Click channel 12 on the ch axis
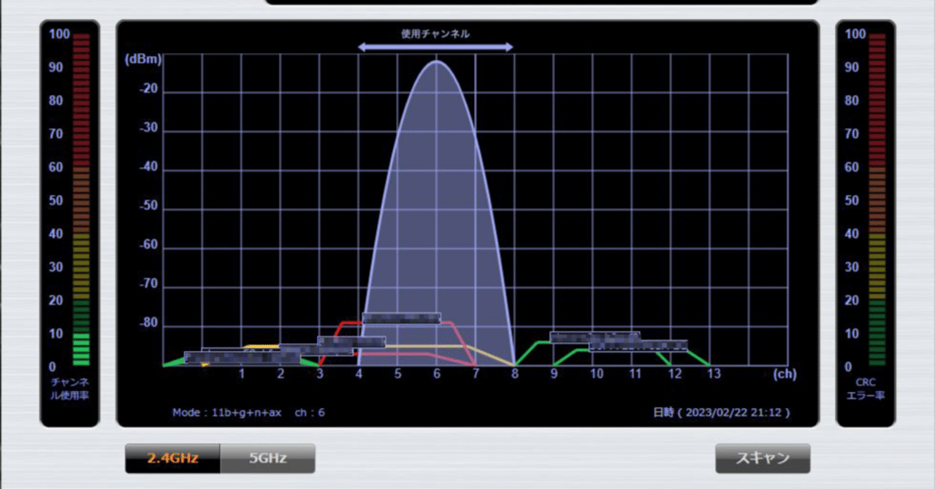Image resolution: width=935 pixels, height=489 pixels. 675,374
